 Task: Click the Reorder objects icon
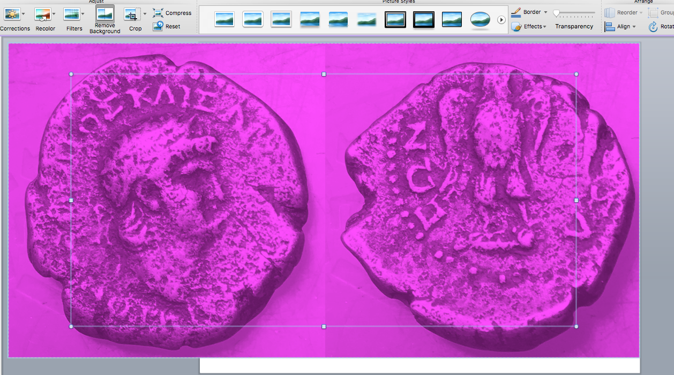[x=610, y=12]
